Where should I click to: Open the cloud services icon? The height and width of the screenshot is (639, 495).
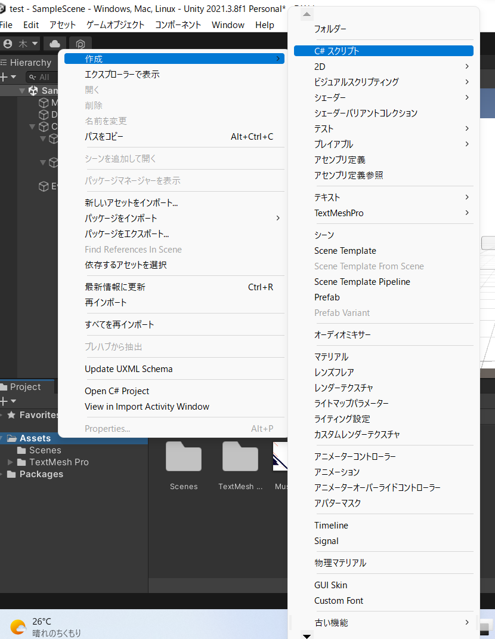coord(54,44)
